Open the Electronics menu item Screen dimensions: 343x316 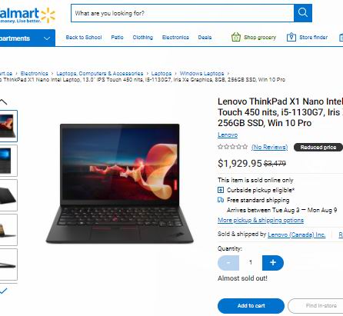click(175, 38)
